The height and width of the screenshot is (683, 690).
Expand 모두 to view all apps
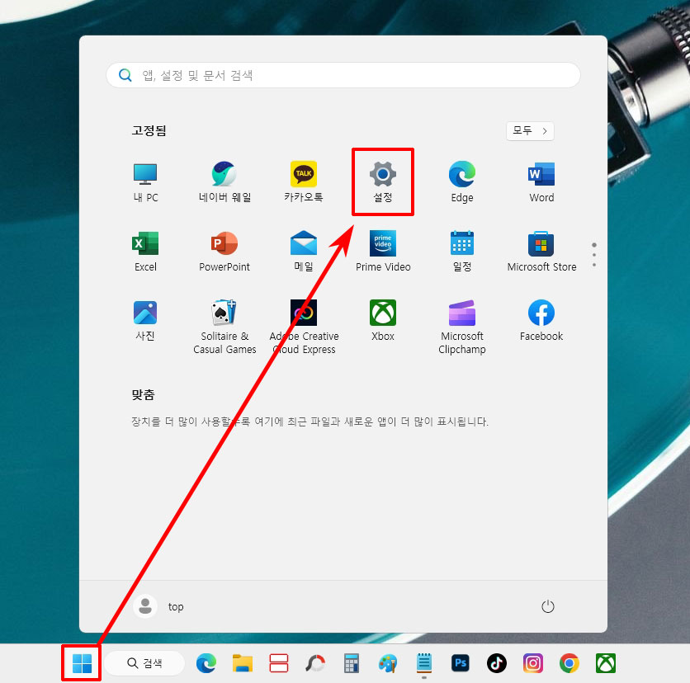tap(529, 131)
